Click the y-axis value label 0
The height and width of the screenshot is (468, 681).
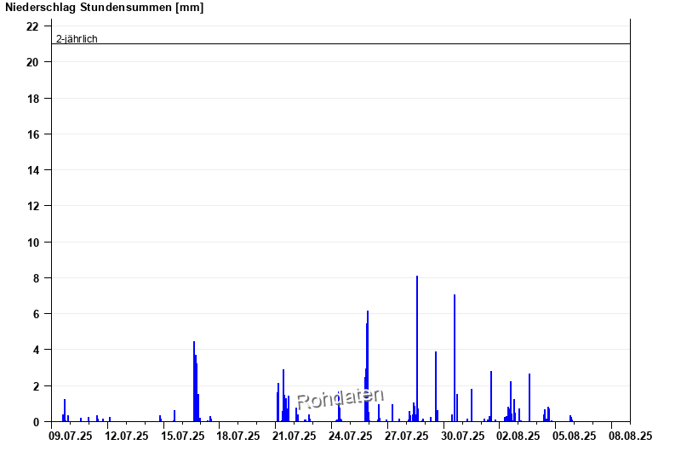click(36, 422)
